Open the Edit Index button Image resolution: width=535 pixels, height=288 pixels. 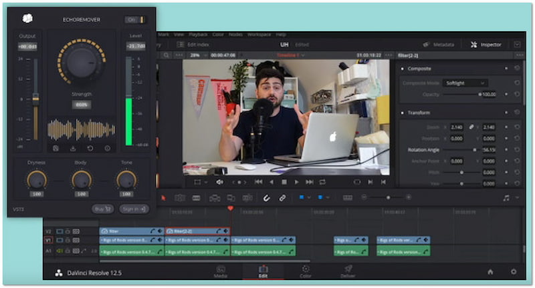(193, 45)
